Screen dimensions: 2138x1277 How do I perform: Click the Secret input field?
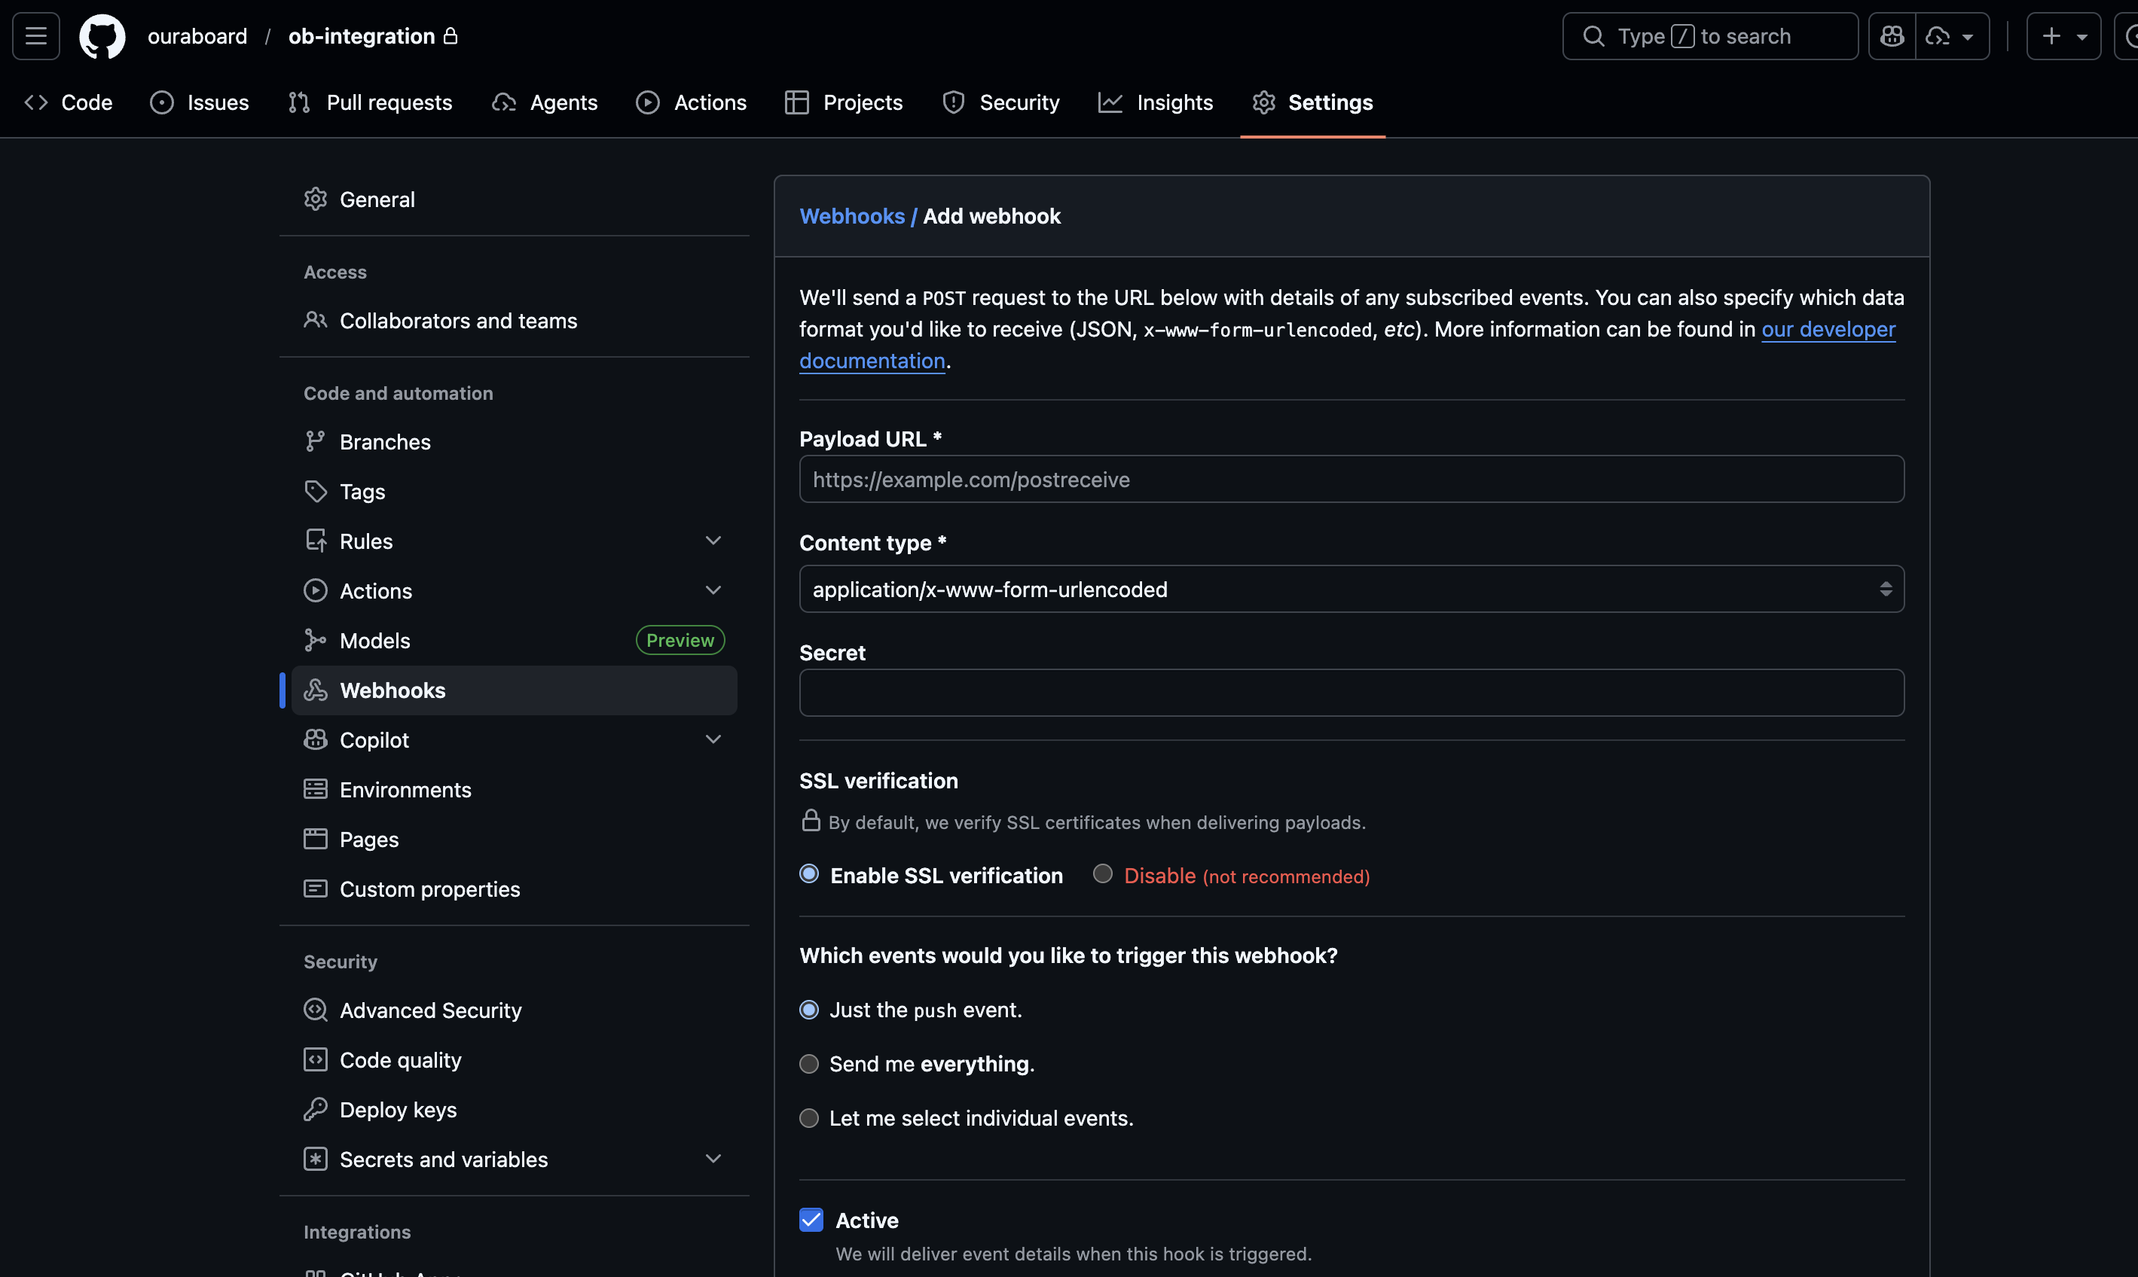tap(1352, 692)
